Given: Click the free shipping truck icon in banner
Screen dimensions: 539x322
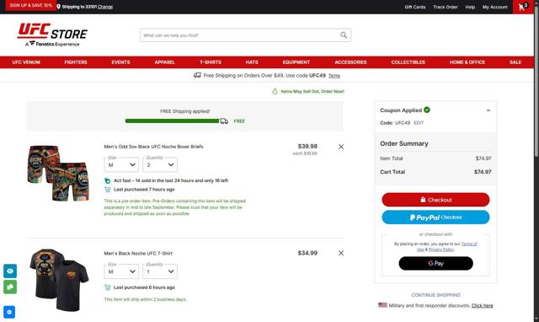Looking at the screenshot, I should tap(197, 75).
